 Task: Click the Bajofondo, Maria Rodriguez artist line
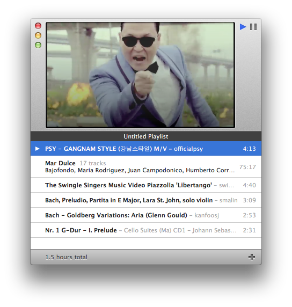pos(140,170)
